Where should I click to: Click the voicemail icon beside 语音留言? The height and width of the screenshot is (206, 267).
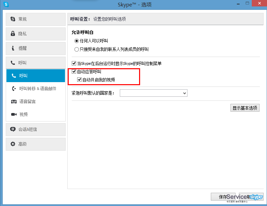14,101
